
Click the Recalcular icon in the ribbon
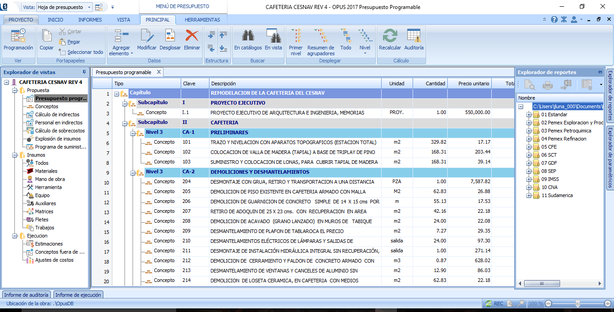(x=390, y=36)
